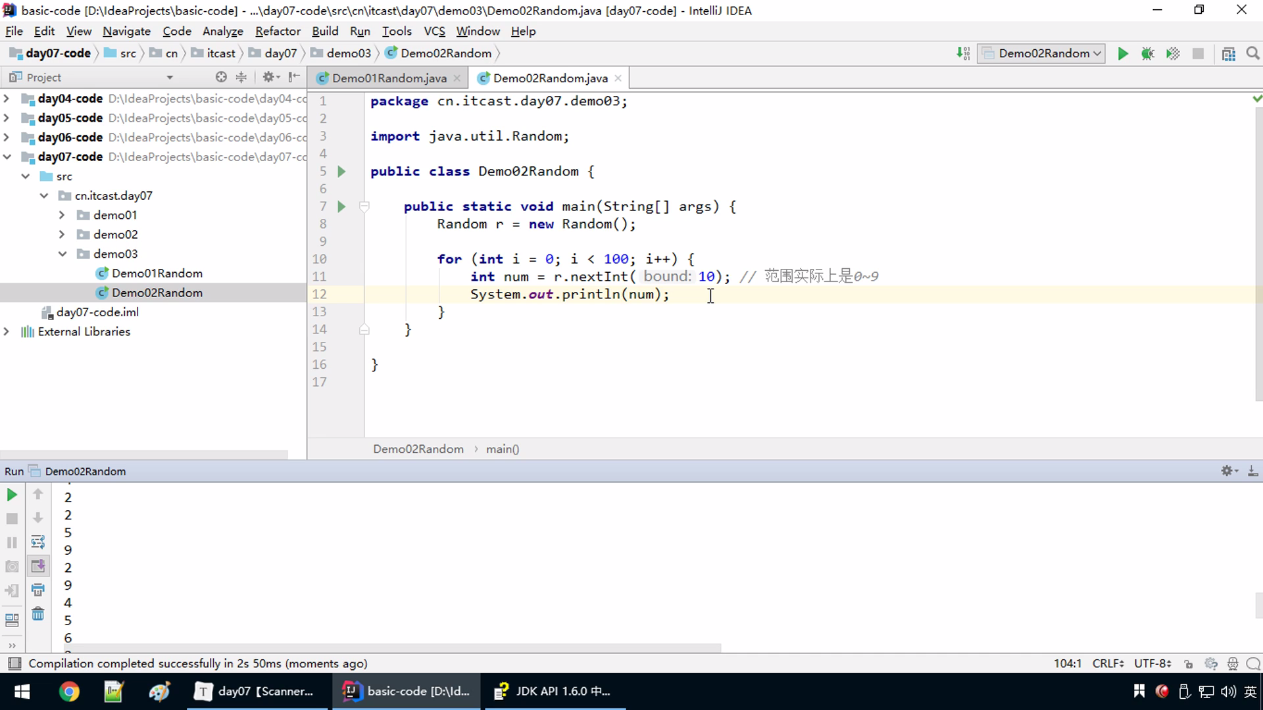
Task: Expand the day04-code module
Action: (x=7, y=99)
